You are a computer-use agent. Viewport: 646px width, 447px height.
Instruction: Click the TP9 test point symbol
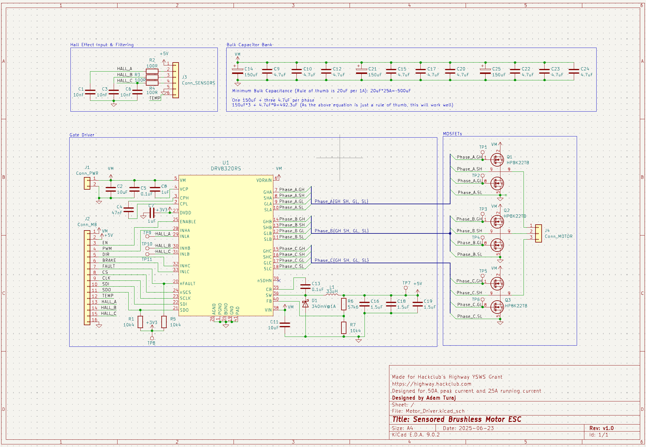point(147,236)
